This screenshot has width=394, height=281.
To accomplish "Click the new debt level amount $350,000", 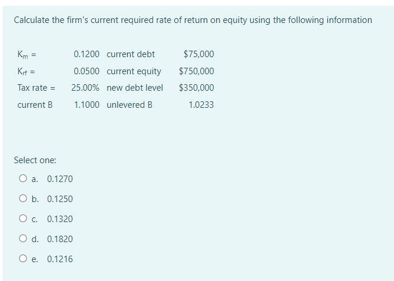I will click(x=197, y=88).
